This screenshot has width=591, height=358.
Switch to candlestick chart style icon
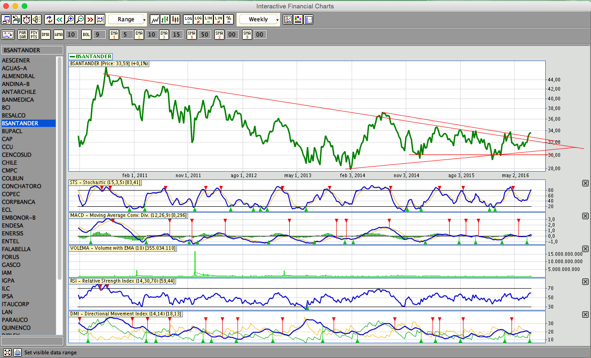175,19
